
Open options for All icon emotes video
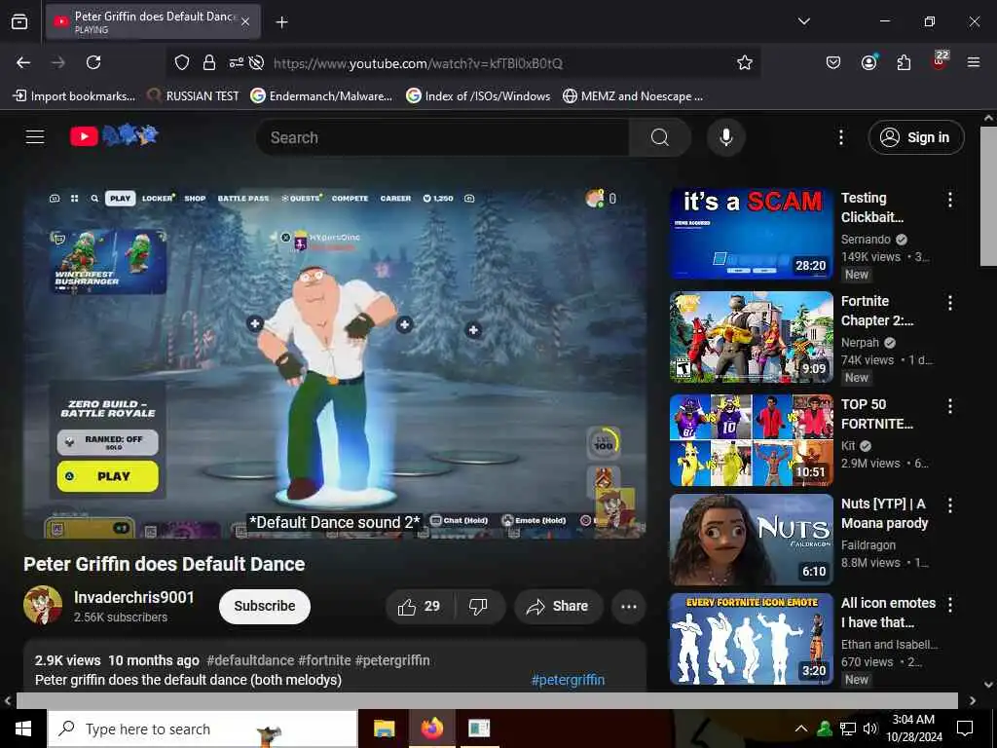[950, 604]
